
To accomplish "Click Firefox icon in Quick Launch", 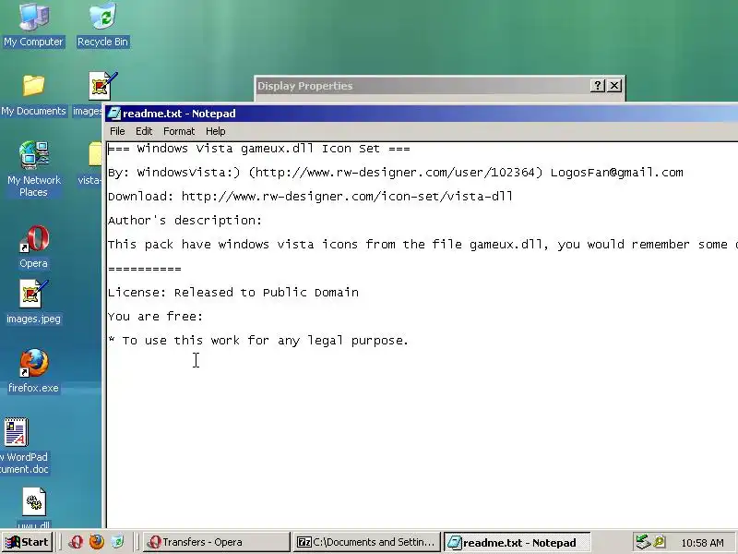I will click(x=97, y=542).
